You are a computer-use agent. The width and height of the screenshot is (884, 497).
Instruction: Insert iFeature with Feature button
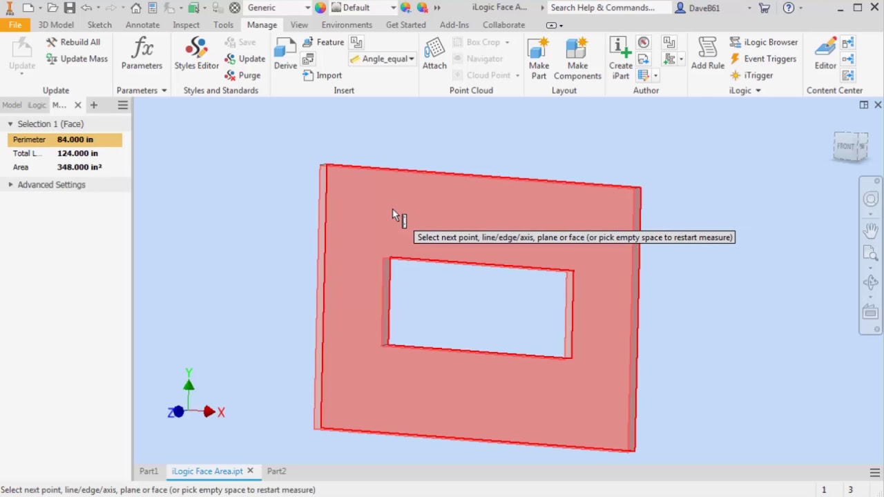[323, 42]
